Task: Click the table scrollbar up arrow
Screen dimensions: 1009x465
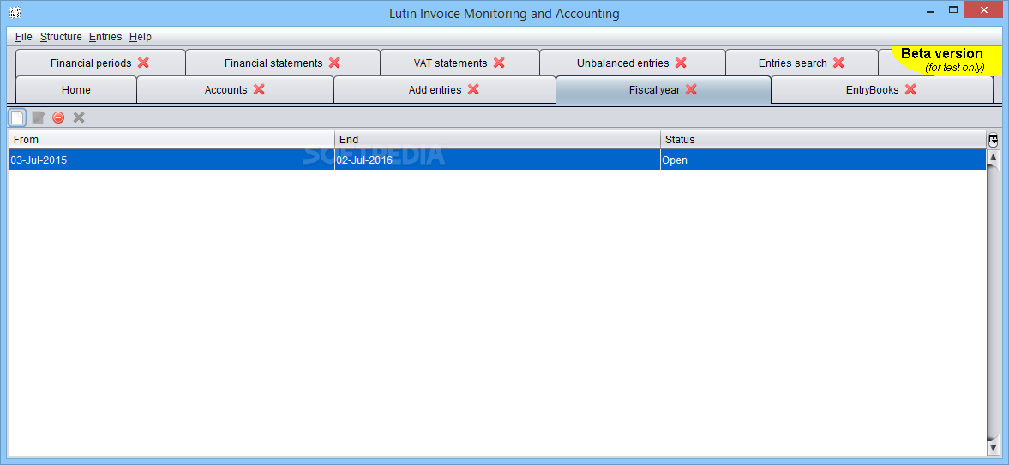Action: tap(993, 156)
